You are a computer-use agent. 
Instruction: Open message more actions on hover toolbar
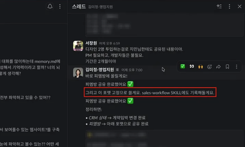pyautogui.click(x=236, y=67)
